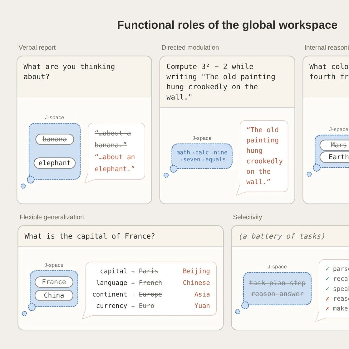Click the "language" row label
349x349 pixels.
point(112,283)
